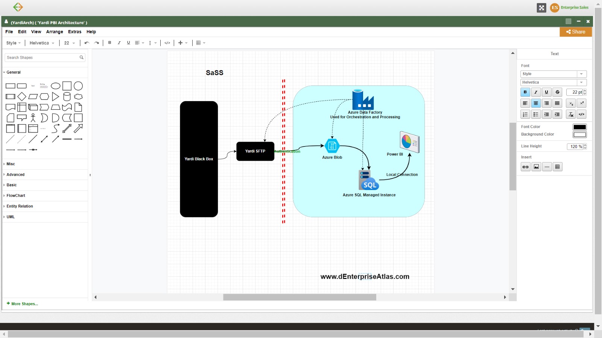The image size is (602, 338).
Task: Pick the actor stick-figure shape
Action: pos(33,118)
